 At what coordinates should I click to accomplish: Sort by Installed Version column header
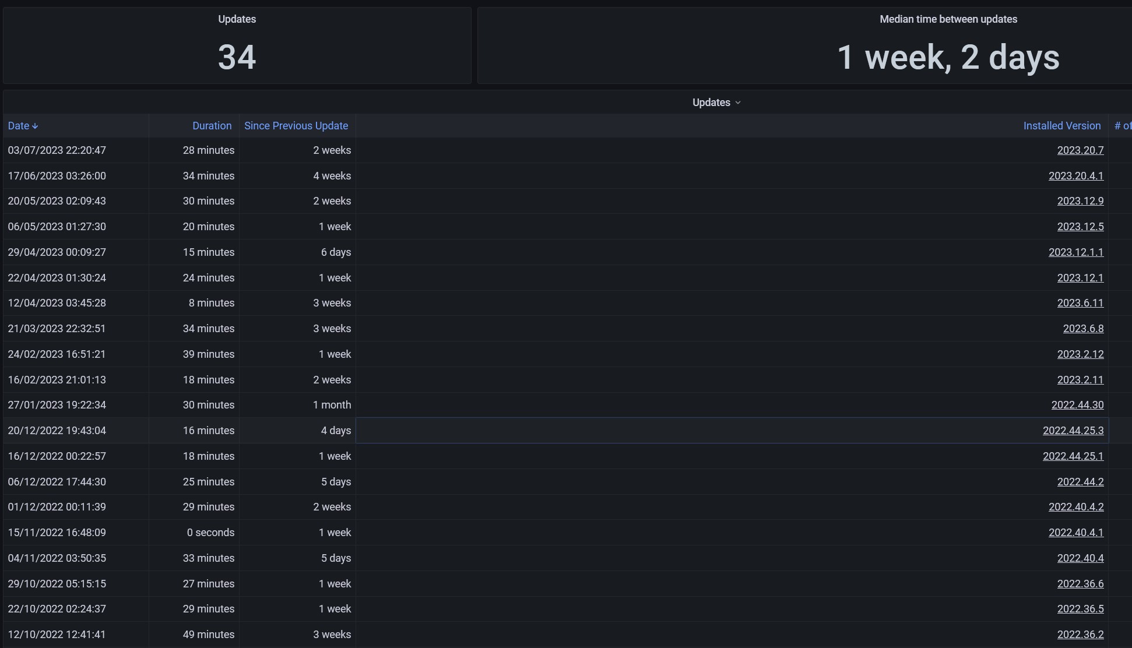[x=1061, y=126]
